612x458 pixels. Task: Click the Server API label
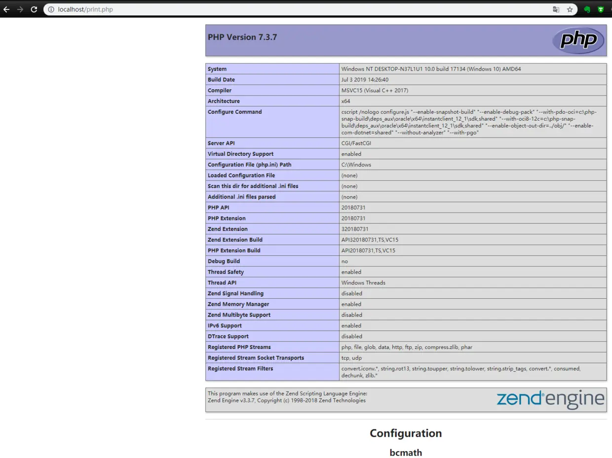[x=221, y=143]
